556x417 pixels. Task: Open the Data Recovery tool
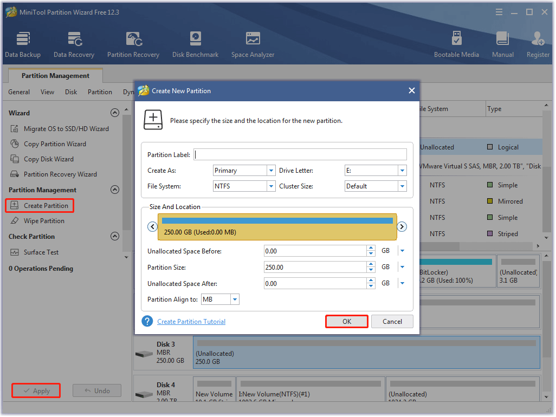point(74,43)
